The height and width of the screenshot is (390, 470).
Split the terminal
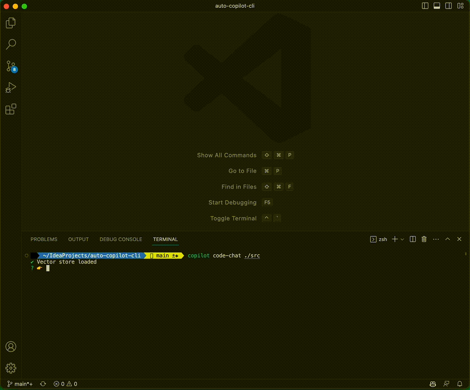pos(413,239)
